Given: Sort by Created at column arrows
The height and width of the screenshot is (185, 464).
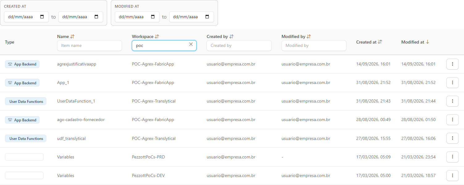Looking at the screenshot, I should tap(380, 42).
